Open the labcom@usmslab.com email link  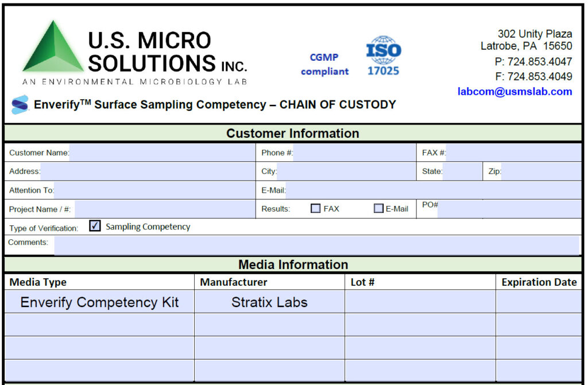[x=514, y=91]
